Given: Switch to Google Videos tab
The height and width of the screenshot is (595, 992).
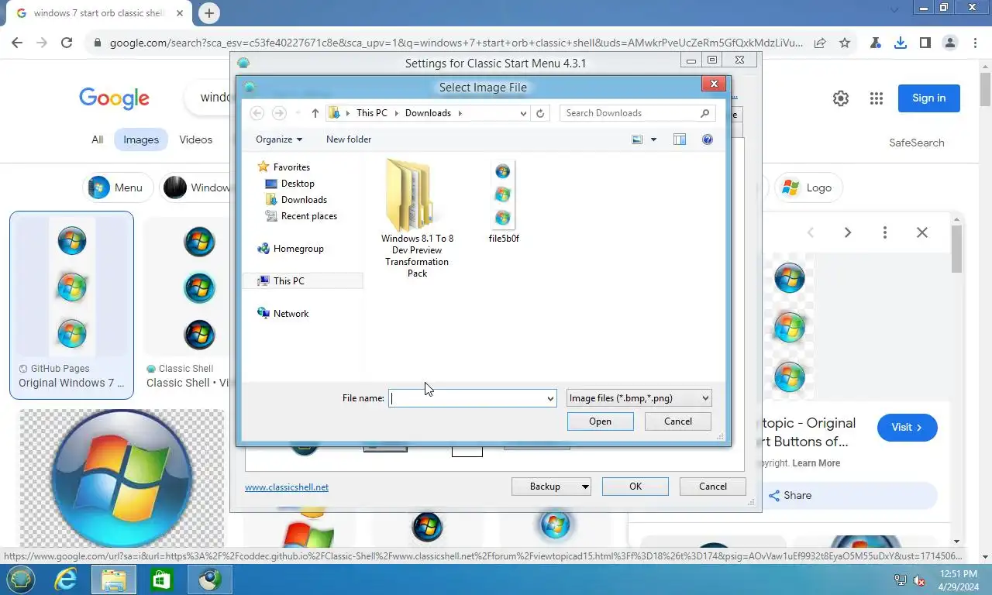Looking at the screenshot, I should pyautogui.click(x=195, y=139).
